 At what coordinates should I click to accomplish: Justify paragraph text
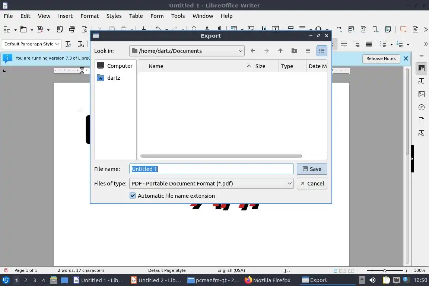coord(369,44)
